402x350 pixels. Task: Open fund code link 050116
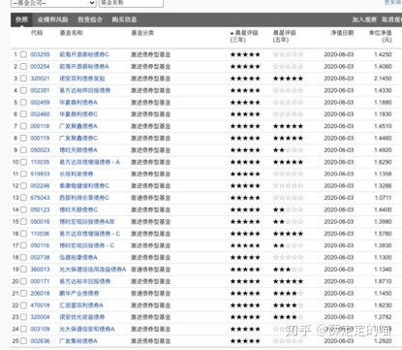click(40, 245)
